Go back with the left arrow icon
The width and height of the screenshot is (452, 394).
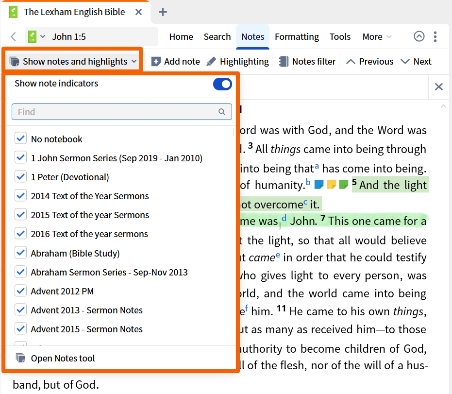coord(13,36)
